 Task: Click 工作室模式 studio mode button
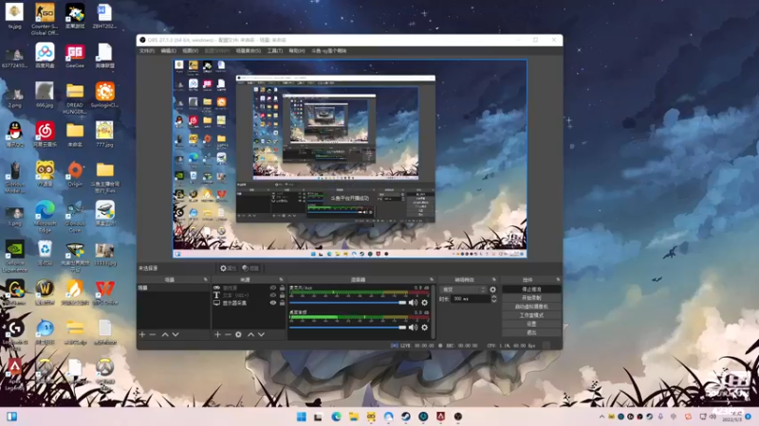tap(531, 315)
